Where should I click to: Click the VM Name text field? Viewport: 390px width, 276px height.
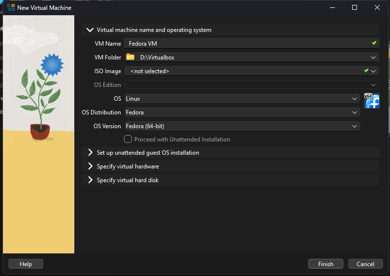click(252, 44)
